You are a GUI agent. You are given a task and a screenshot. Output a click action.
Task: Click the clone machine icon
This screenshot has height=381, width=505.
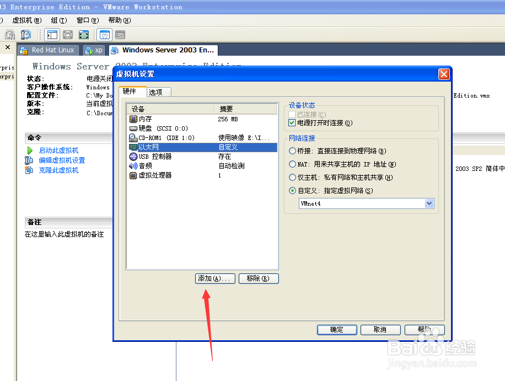pos(29,170)
